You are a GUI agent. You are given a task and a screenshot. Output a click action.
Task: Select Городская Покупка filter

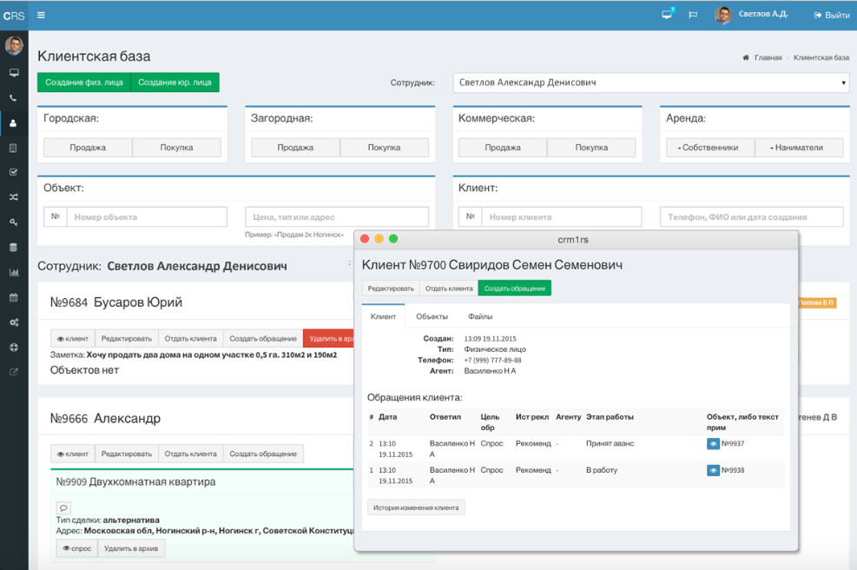[x=176, y=148]
